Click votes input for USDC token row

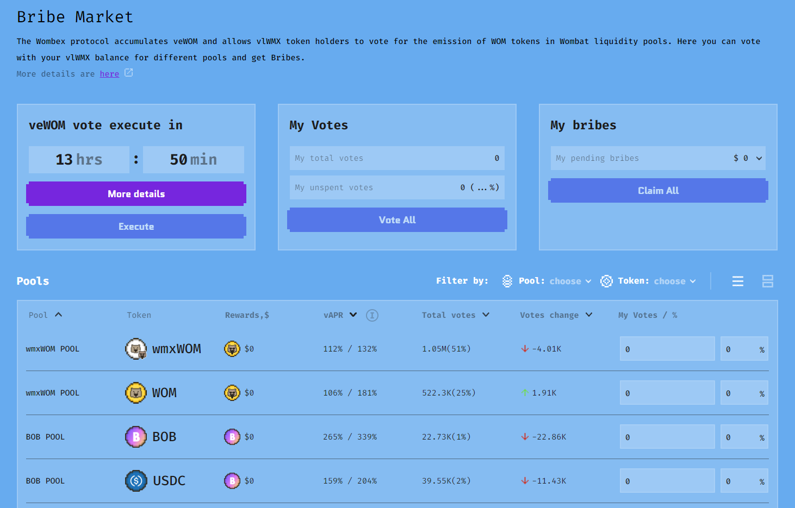667,481
